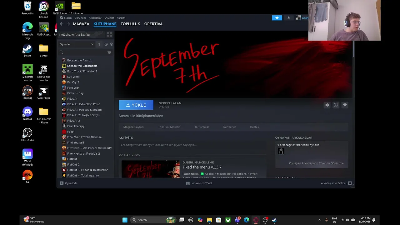Screen dimensions: 400x225
Task: Open Epic Games Launcher desktop icon
Action: coord(44,73)
